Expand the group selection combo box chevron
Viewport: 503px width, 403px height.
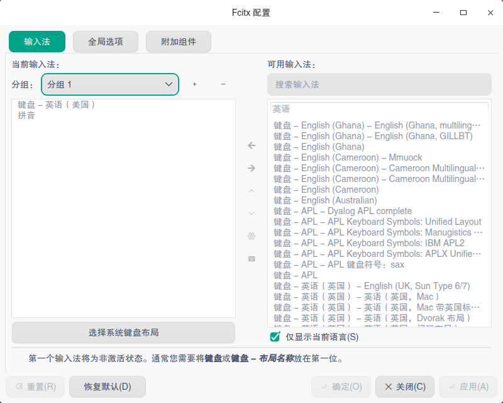(x=169, y=84)
